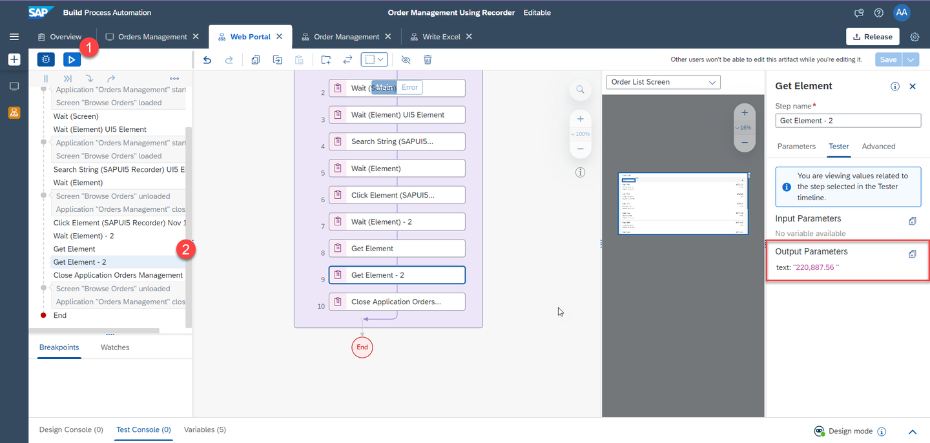This screenshot has height=443, width=930.
Task: Open the Order List Screen dropdown
Action: click(x=663, y=82)
